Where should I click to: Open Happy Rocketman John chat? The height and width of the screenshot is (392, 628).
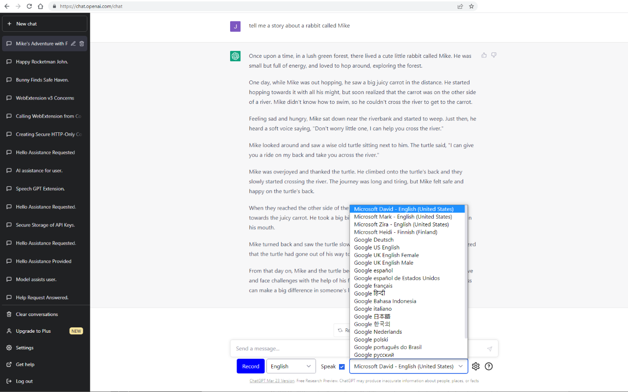point(45,62)
